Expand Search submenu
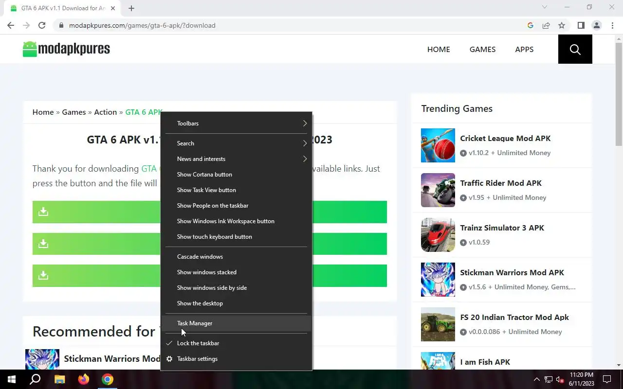This screenshot has width=623, height=389. tap(236, 143)
